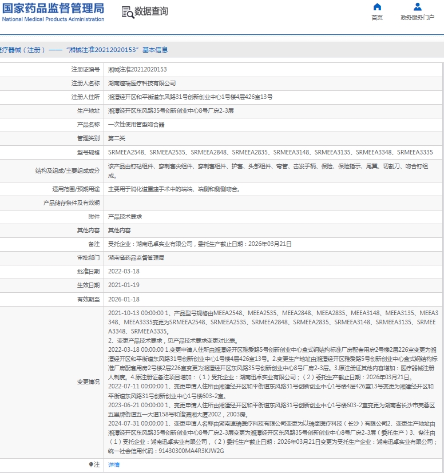Click the 审批部门 row label
This screenshot has height=473, width=444.
click(88, 257)
